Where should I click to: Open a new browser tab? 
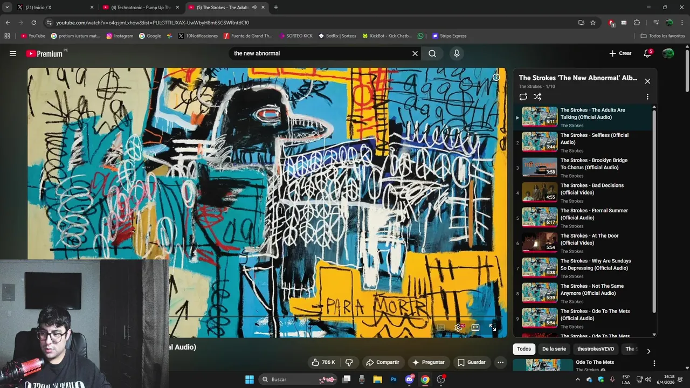pyautogui.click(x=276, y=8)
